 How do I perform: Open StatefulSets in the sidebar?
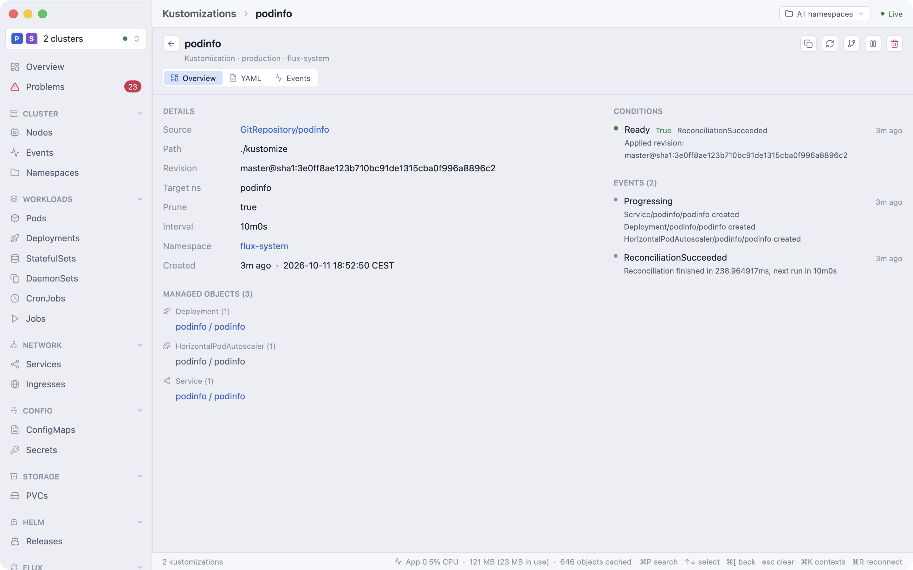coord(75,258)
